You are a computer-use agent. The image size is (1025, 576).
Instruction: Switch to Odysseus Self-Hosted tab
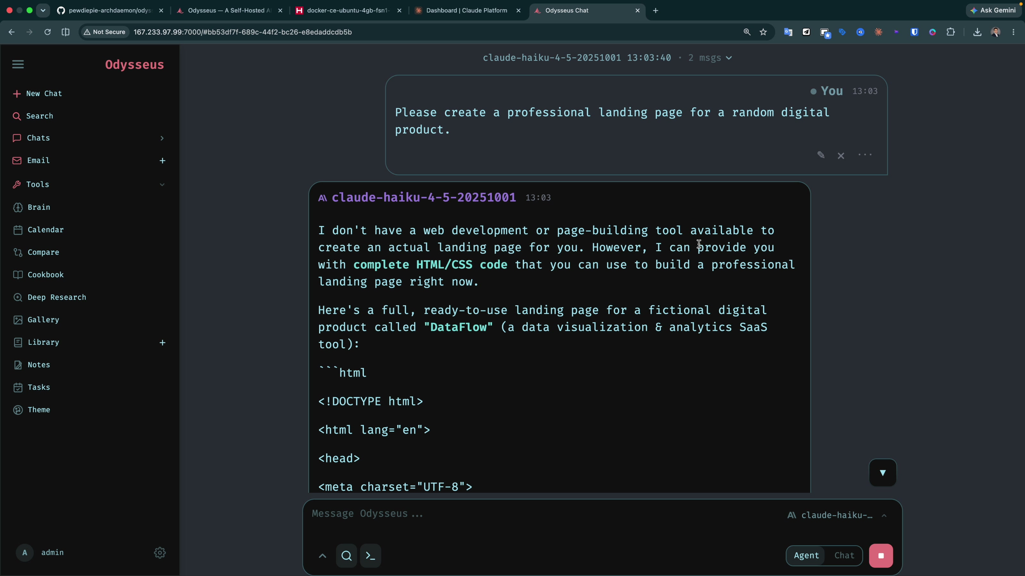pyautogui.click(x=230, y=11)
